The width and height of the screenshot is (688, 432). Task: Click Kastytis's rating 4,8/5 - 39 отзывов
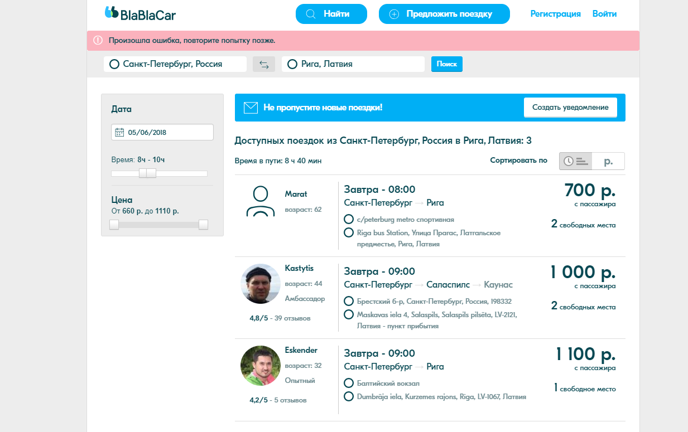pos(280,318)
